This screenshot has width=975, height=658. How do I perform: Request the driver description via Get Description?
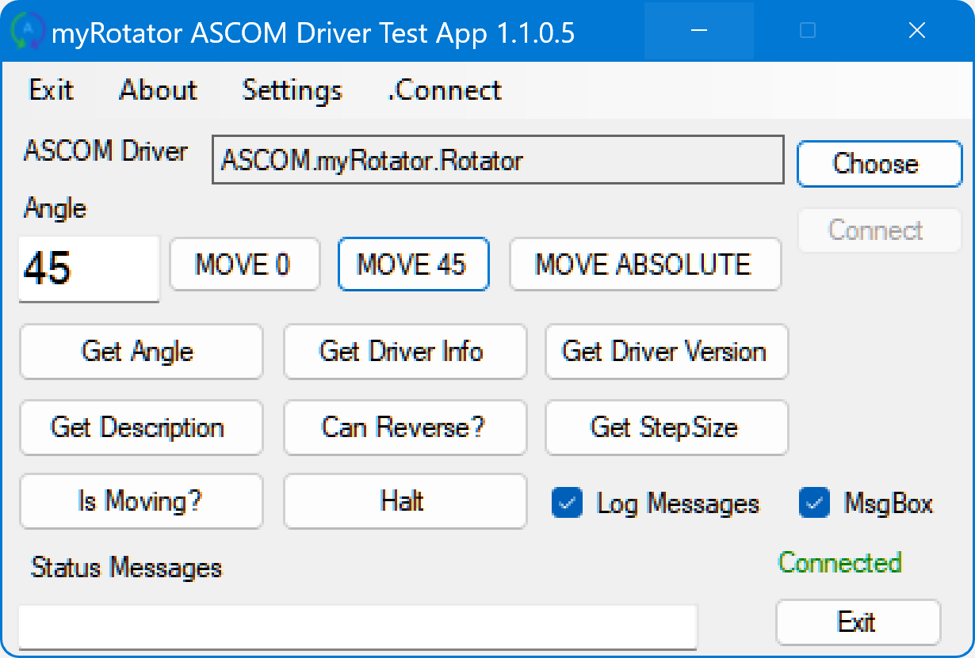pos(141,428)
